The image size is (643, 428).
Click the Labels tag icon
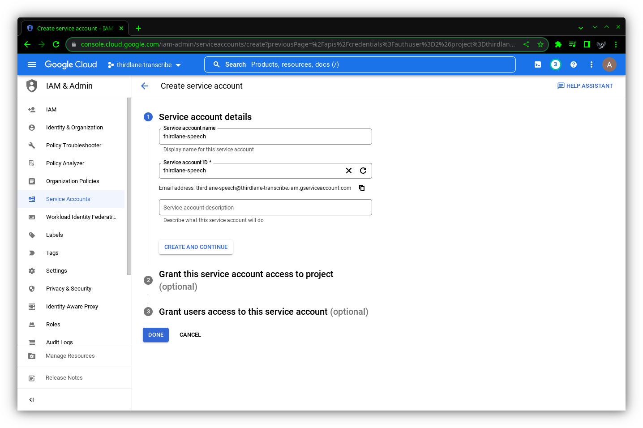click(x=32, y=235)
